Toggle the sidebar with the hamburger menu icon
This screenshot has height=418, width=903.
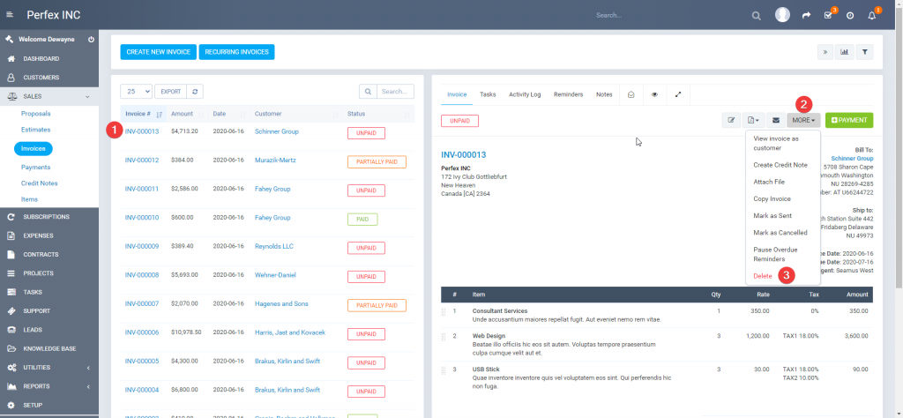pos(10,16)
